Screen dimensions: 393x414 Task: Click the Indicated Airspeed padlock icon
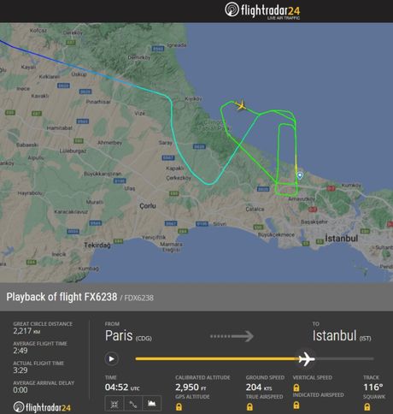coord(296,405)
